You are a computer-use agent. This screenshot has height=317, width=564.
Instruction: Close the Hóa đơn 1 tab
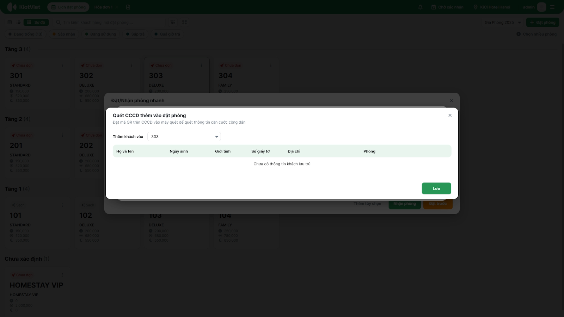tap(117, 7)
